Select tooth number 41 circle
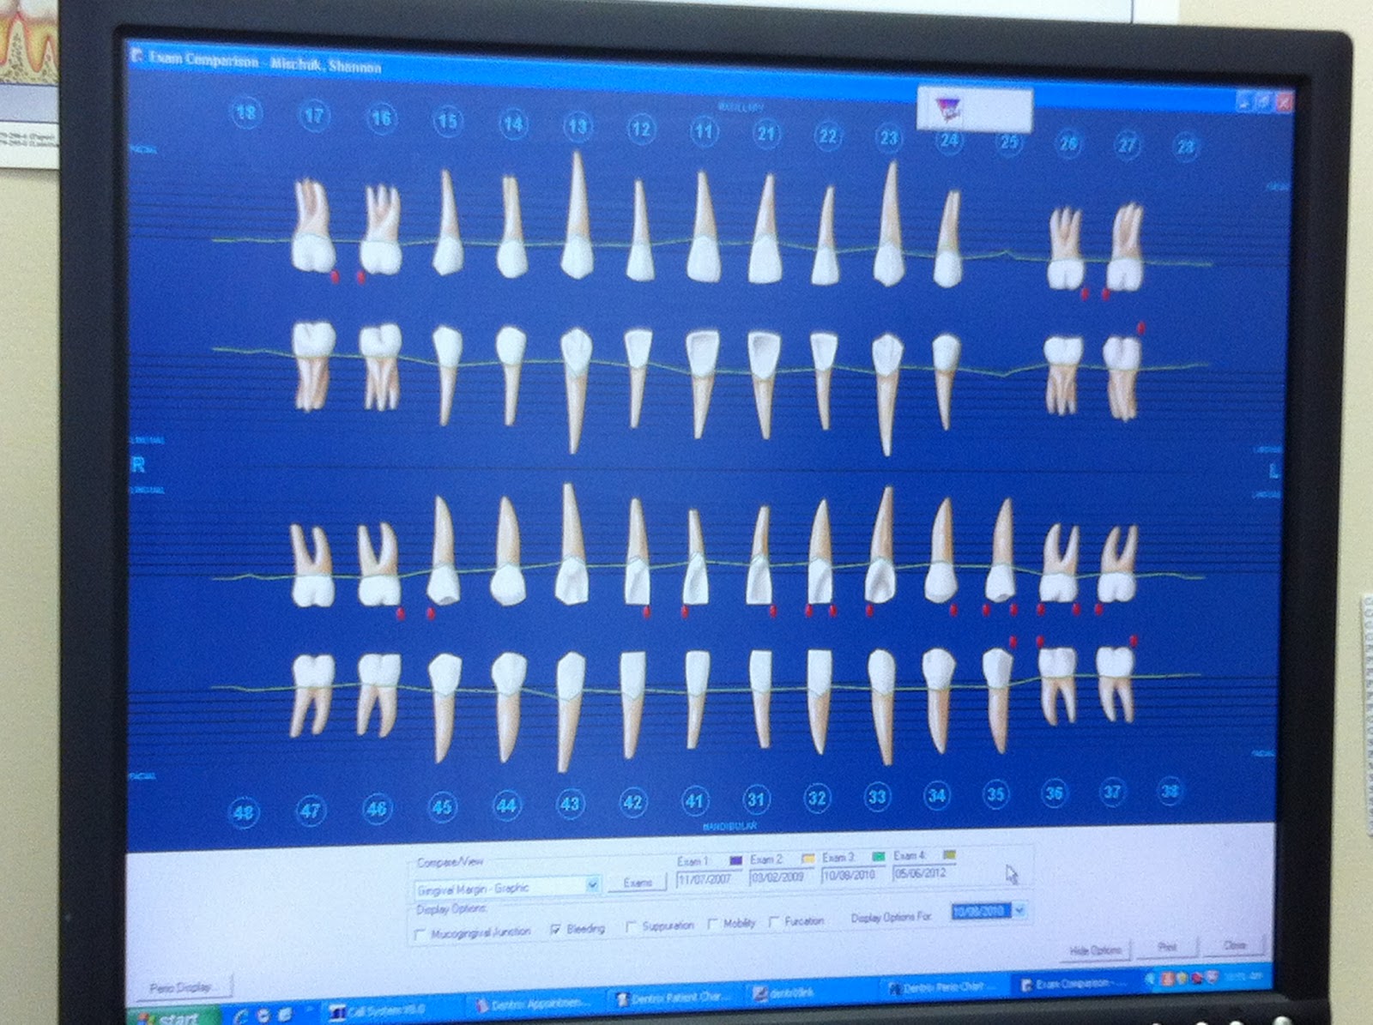This screenshot has width=1373, height=1025. [694, 801]
